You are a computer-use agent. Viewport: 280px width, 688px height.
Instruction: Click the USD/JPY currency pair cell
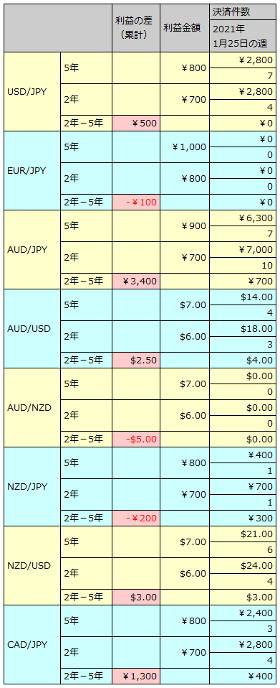[32, 92]
